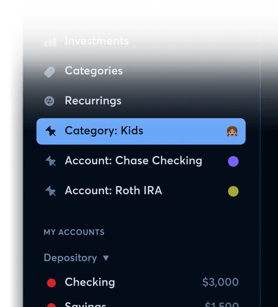This screenshot has width=278, height=307.
Task: Navigate to Recurrings
Action: pos(93,101)
